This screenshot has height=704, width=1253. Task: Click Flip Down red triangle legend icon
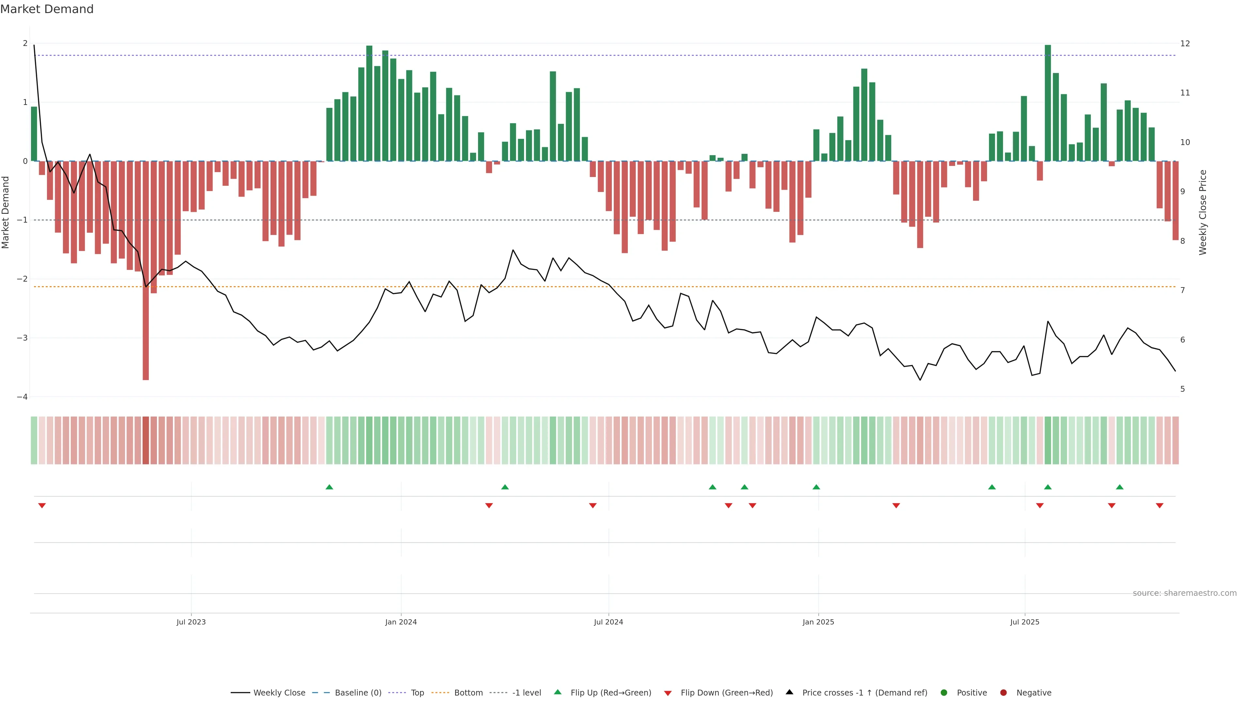click(x=668, y=693)
